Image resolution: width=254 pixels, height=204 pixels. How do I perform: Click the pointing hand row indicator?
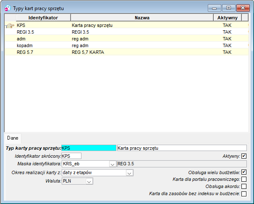(x=10, y=26)
